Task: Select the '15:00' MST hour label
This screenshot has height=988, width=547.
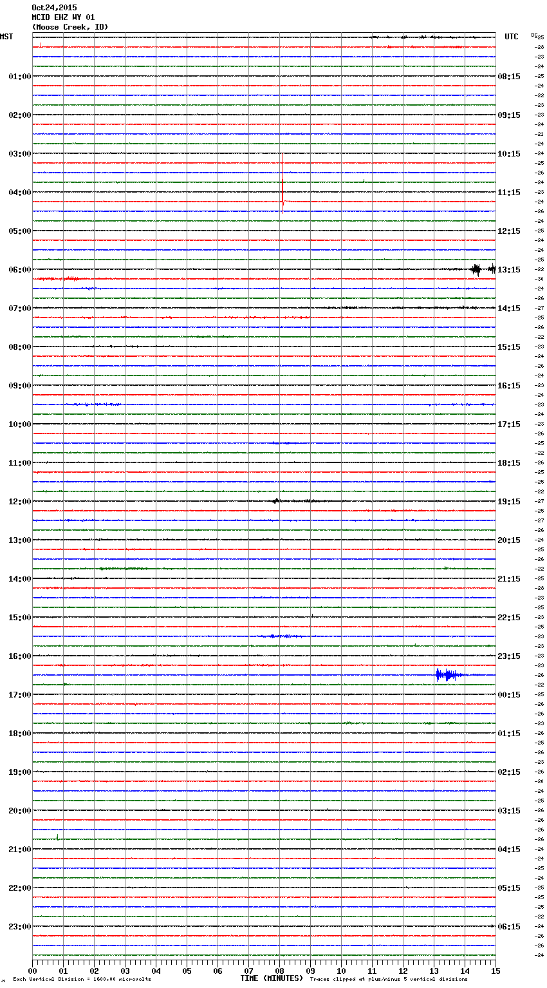Action: click(20, 618)
